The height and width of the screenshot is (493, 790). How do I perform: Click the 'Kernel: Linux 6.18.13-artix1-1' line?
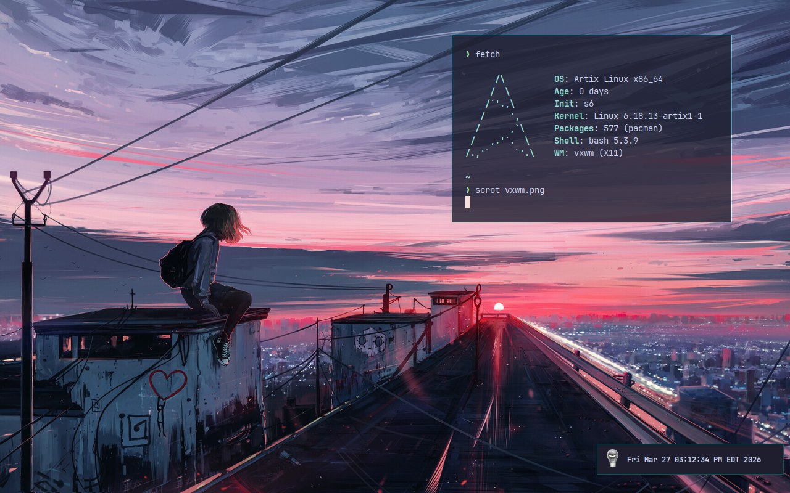click(x=628, y=116)
